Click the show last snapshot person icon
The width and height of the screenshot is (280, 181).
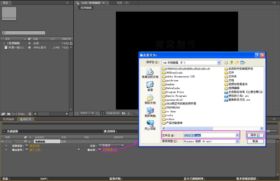point(129,113)
